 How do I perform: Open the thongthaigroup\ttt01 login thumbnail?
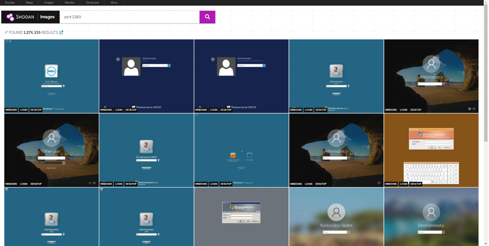tap(146, 150)
